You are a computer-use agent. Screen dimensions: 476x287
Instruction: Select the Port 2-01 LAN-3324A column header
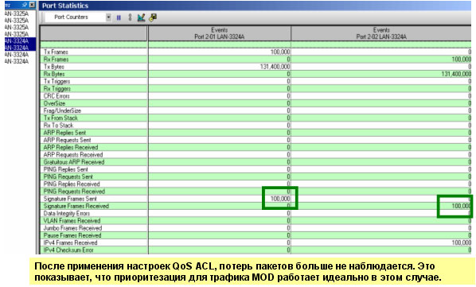[x=220, y=33]
